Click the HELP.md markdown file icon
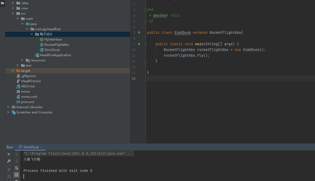The height and width of the screenshot is (181, 315). (x=18, y=86)
